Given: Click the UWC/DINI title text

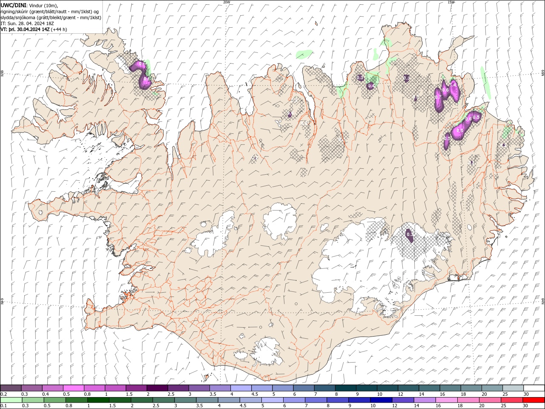Looking at the screenshot, I should click(x=14, y=5).
